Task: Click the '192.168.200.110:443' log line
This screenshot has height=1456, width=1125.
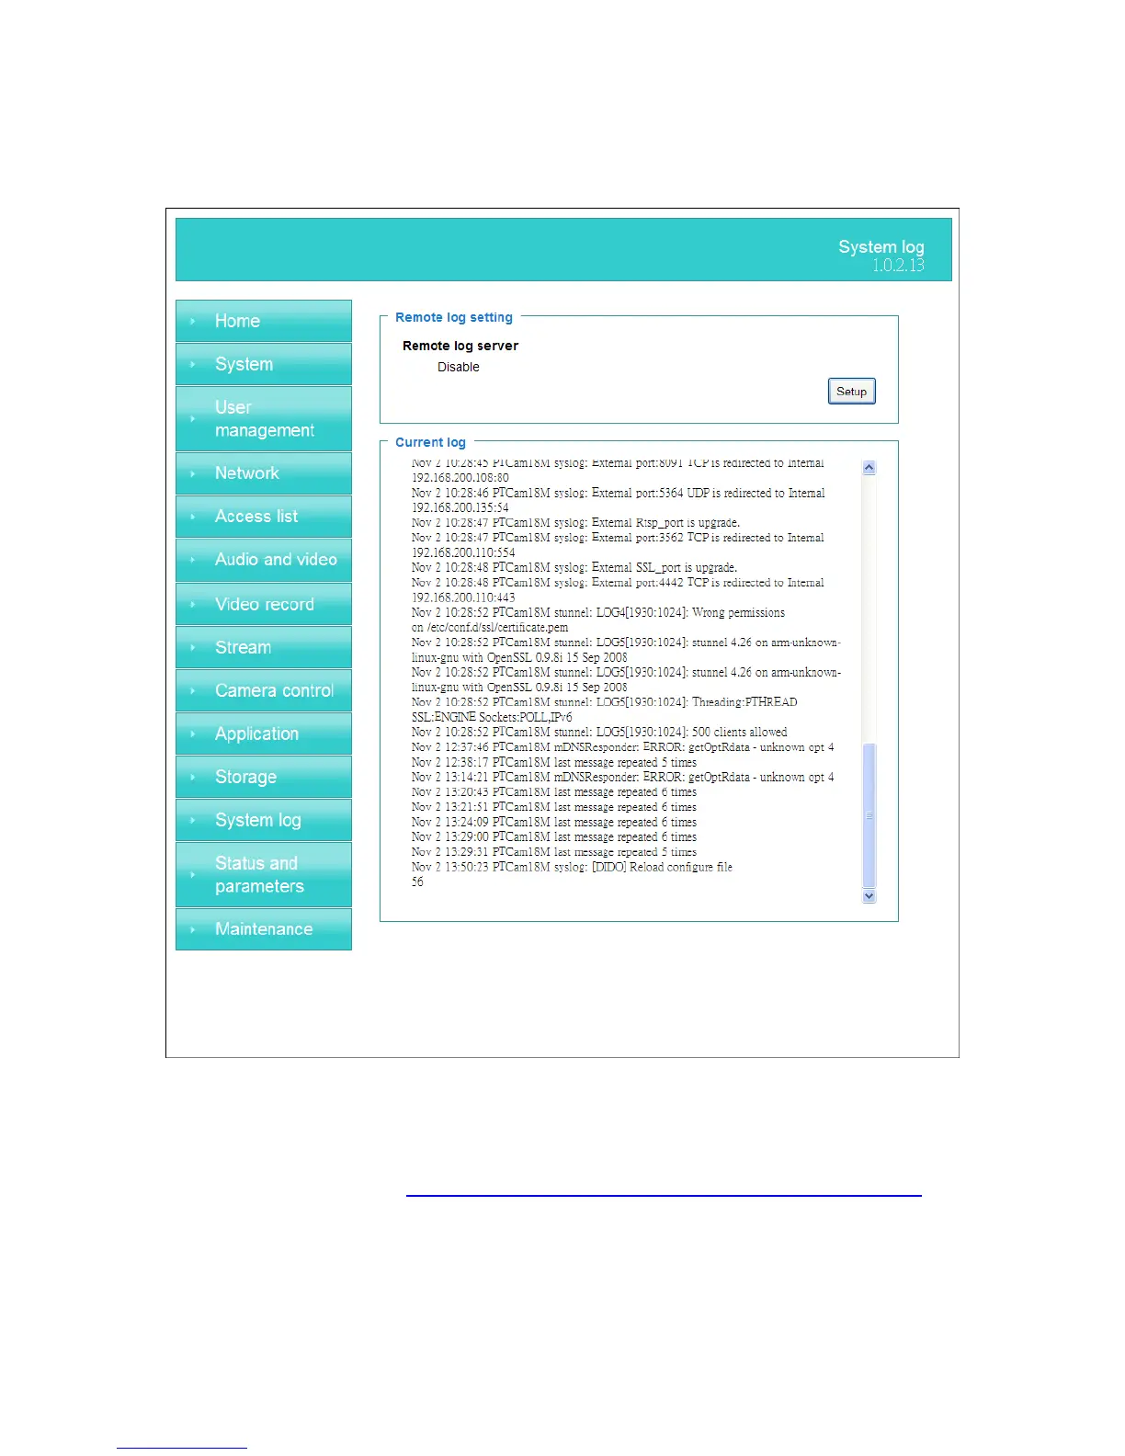Action: (463, 597)
